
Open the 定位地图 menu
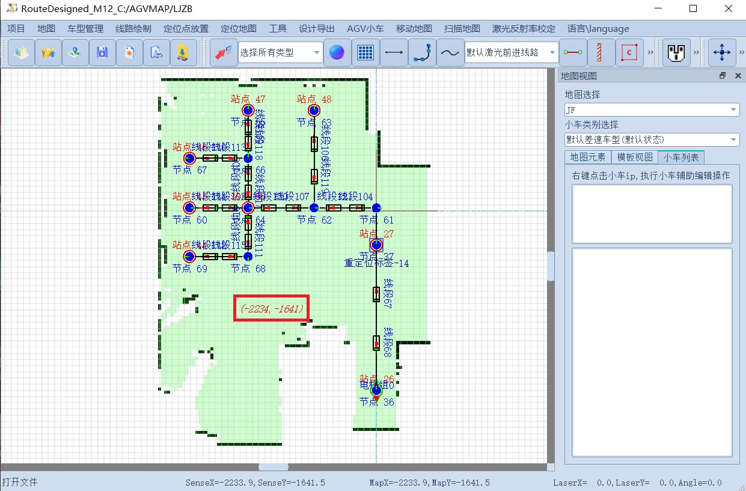click(x=239, y=28)
